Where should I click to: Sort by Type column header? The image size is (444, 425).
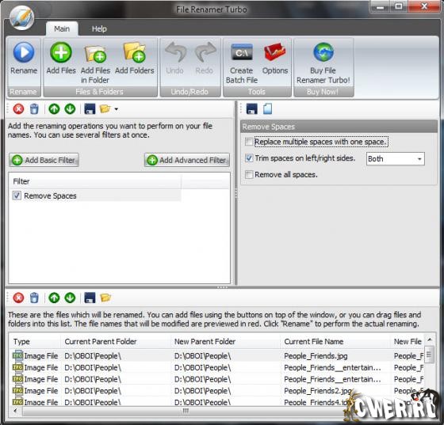pyautogui.click(x=35, y=342)
